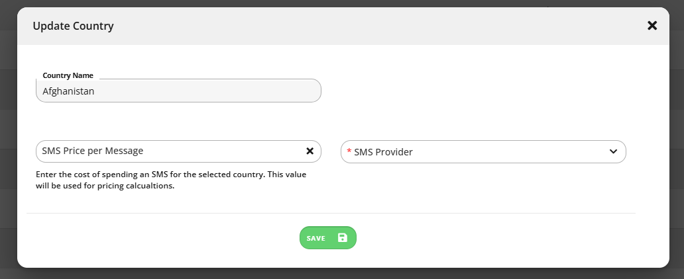
Task: Click the Update Country title text
Action: click(74, 26)
